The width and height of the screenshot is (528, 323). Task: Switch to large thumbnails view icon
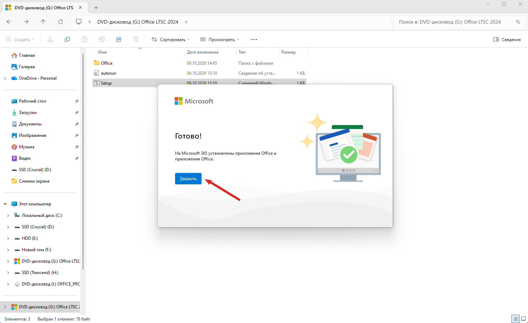(x=523, y=319)
